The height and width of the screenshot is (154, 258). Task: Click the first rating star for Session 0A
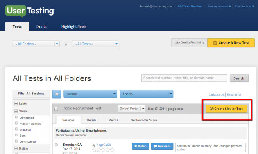tap(94, 150)
